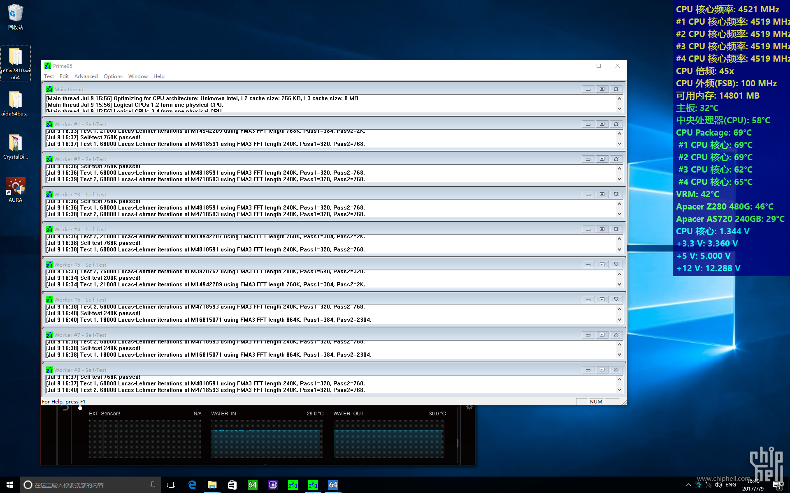Switch to purple CPU chip taskbar app
Viewport: 790px width, 493px height.
[273, 485]
